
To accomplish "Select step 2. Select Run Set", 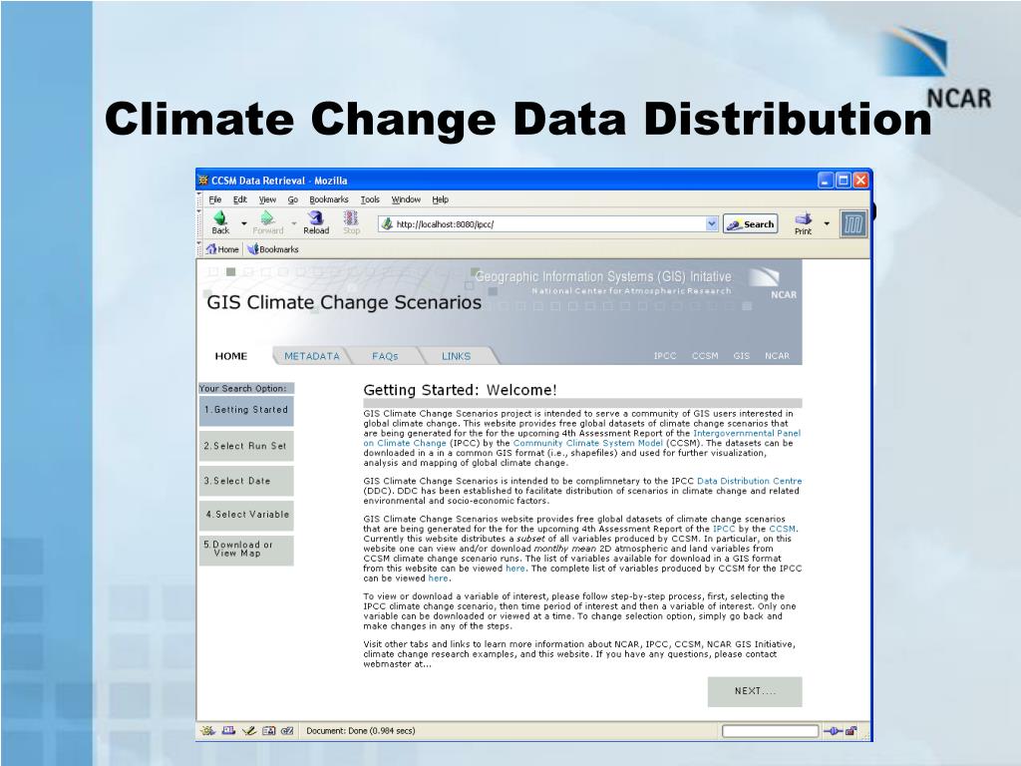I will (246, 446).
